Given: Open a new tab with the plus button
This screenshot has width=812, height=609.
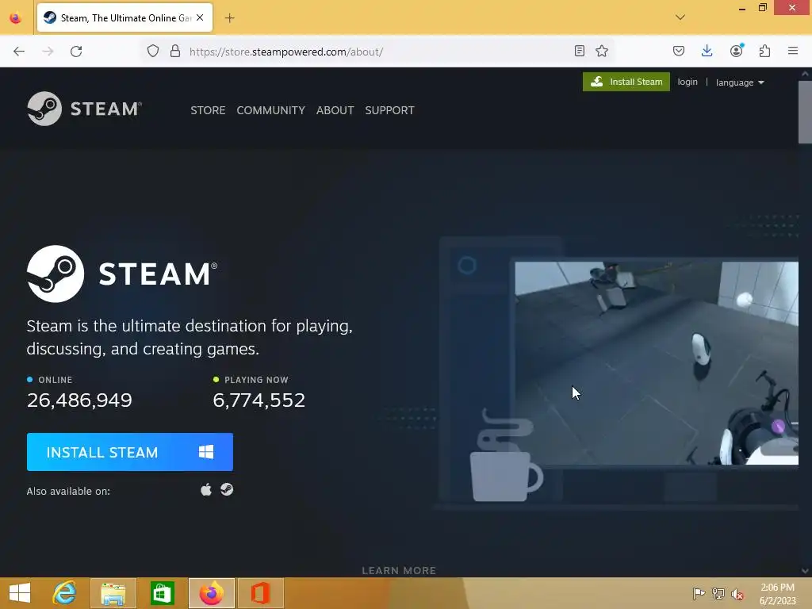Looking at the screenshot, I should tap(229, 18).
